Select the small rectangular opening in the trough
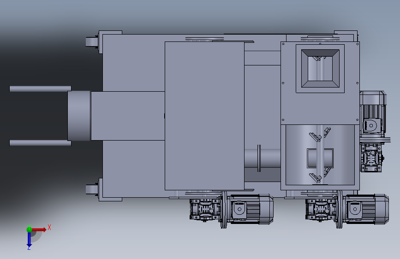 tap(320, 159)
